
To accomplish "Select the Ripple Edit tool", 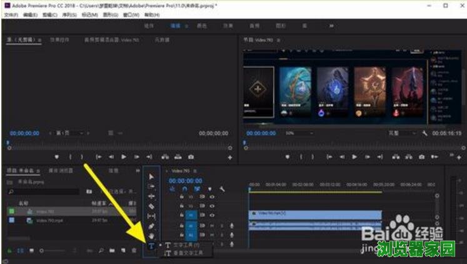I will click(x=151, y=196).
